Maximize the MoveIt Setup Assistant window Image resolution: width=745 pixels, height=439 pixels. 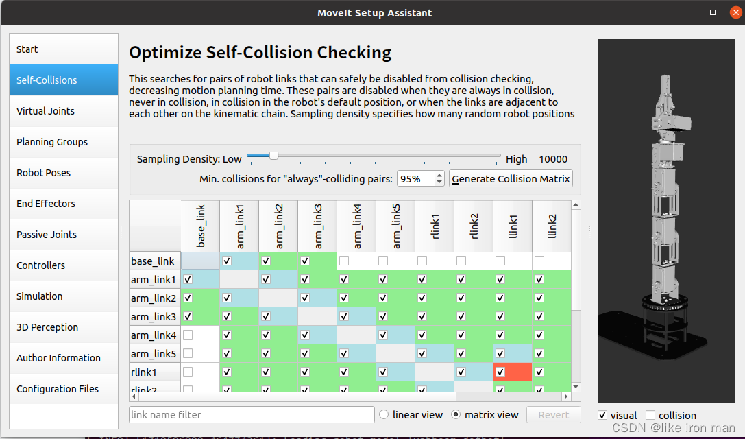pos(713,13)
